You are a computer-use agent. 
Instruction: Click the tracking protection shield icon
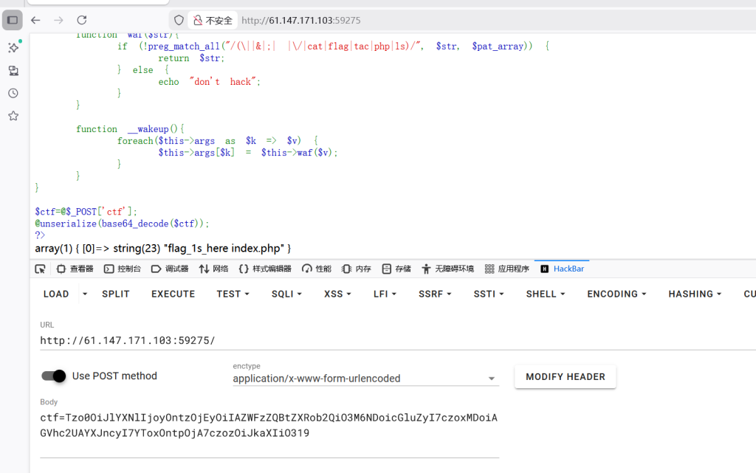click(x=179, y=20)
